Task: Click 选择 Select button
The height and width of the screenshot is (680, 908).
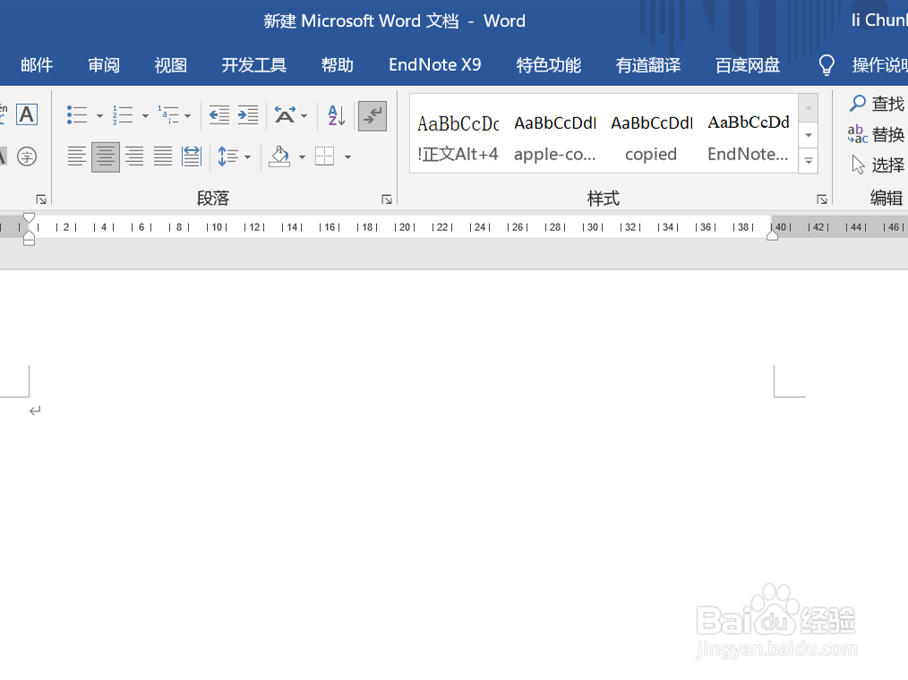Action: pyautogui.click(x=878, y=165)
